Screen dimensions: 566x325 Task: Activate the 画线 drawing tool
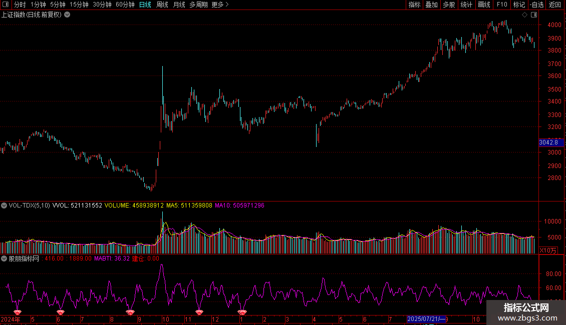pyautogui.click(x=484, y=4)
